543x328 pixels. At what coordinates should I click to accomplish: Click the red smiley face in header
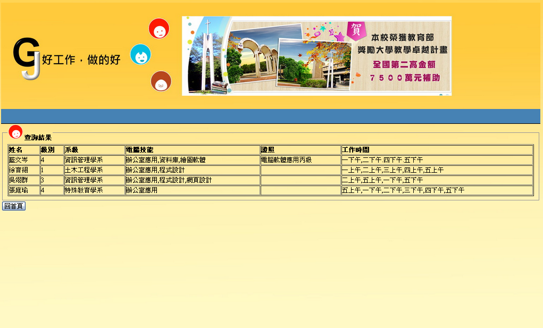[159, 29]
